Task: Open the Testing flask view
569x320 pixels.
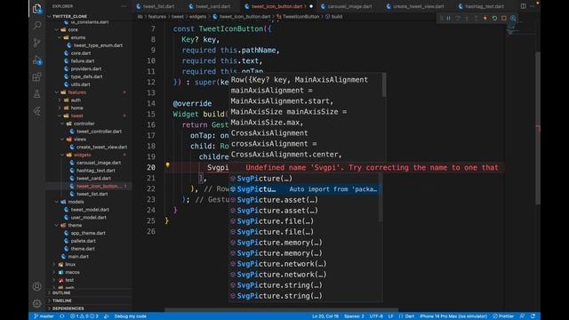Action: point(37,94)
